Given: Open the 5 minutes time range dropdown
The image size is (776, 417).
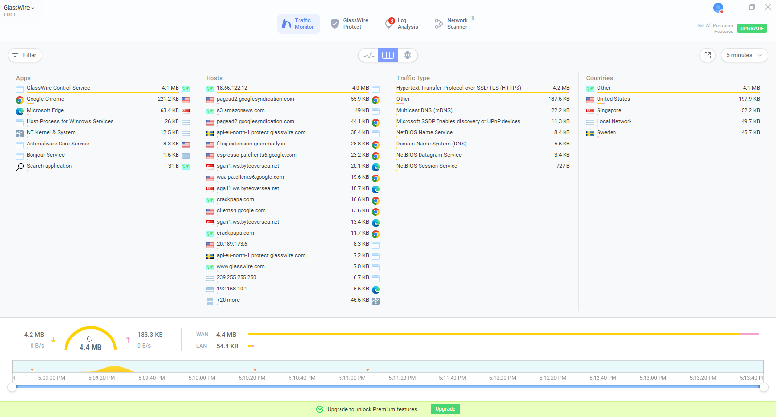Looking at the screenshot, I should [744, 55].
